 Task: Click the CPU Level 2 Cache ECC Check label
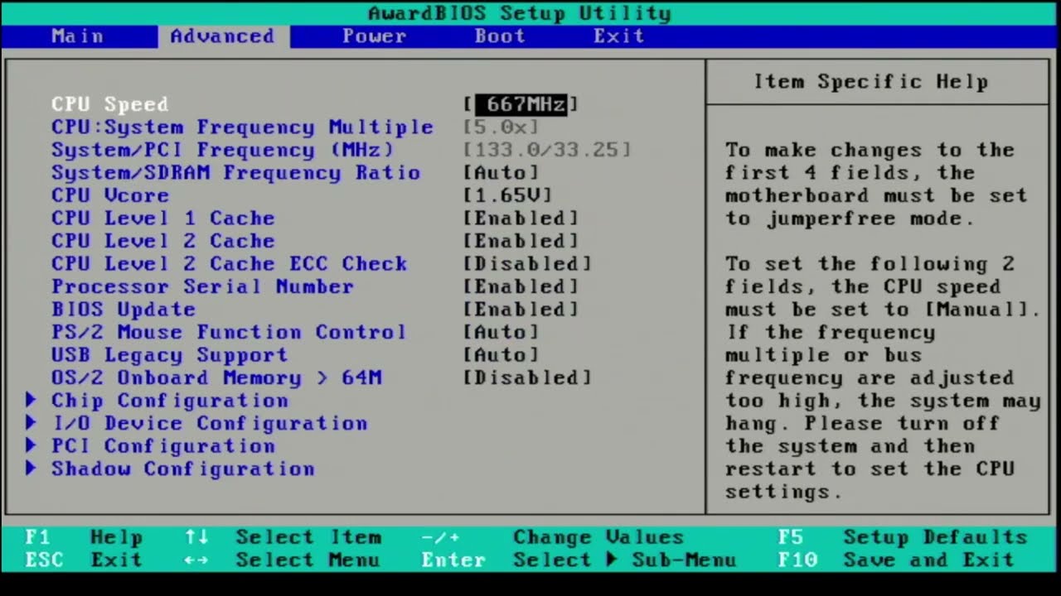pos(230,264)
